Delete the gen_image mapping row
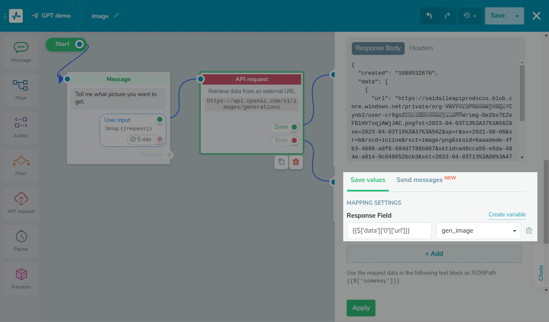549x322 pixels. [x=529, y=231]
